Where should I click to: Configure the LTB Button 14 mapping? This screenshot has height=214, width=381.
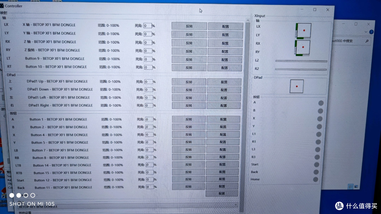[x=222, y=165]
